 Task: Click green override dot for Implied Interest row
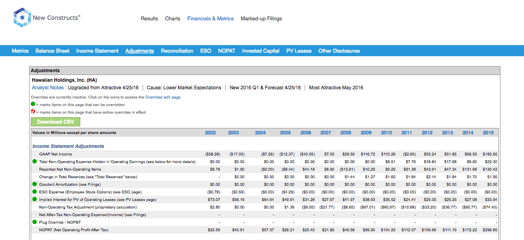click(x=34, y=200)
